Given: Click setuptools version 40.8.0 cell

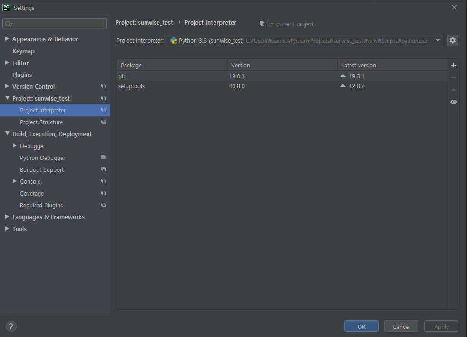Looking at the screenshot, I should (237, 86).
